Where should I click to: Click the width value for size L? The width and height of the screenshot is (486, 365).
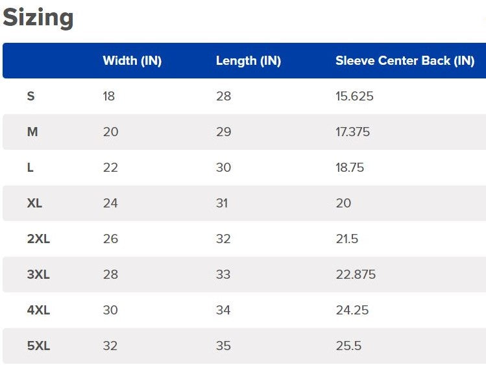point(110,168)
